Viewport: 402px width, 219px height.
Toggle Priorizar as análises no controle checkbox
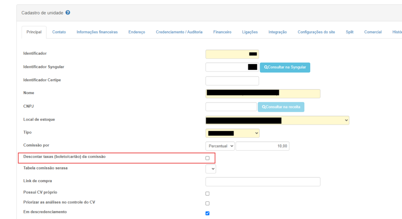pos(207,203)
